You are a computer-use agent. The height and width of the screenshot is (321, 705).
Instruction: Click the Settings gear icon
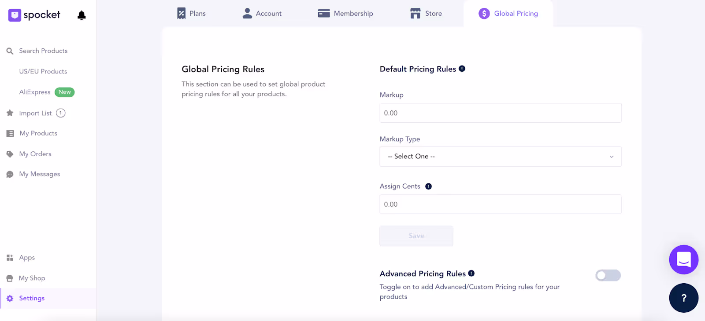[x=10, y=298]
